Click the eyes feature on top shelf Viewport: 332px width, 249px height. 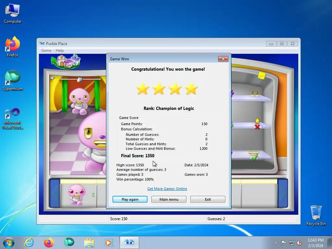pyautogui.click(x=255, y=94)
